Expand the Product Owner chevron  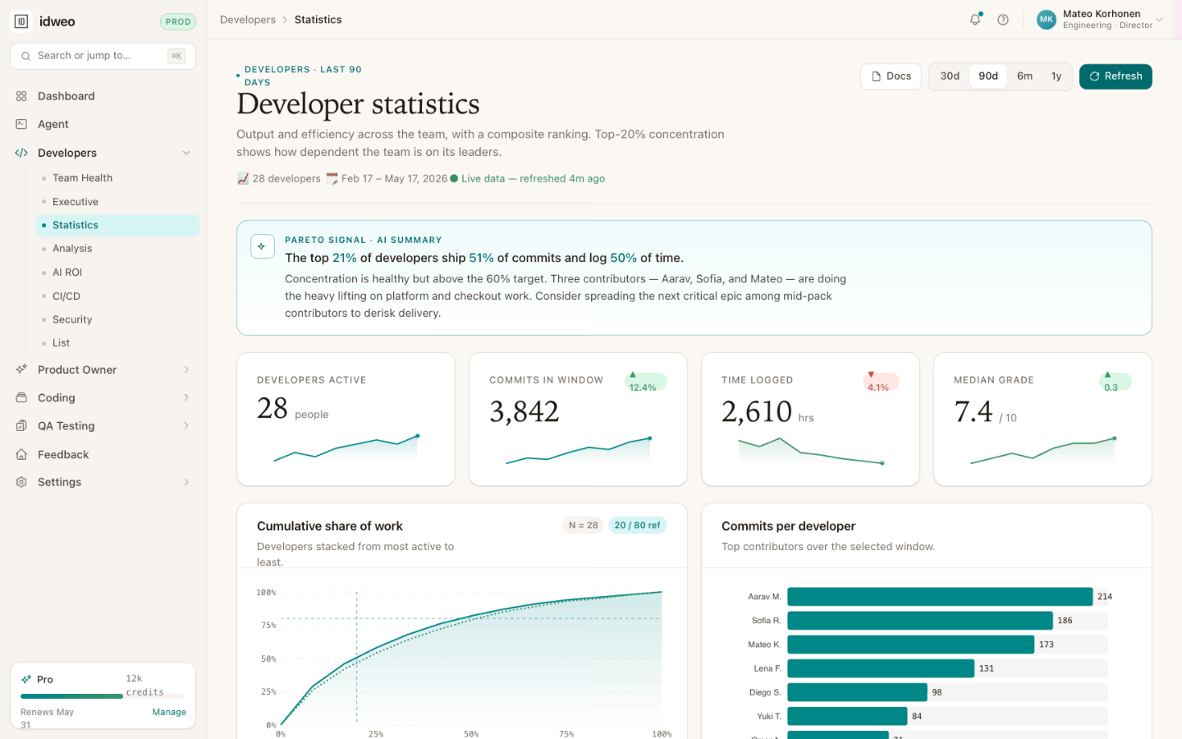186,369
